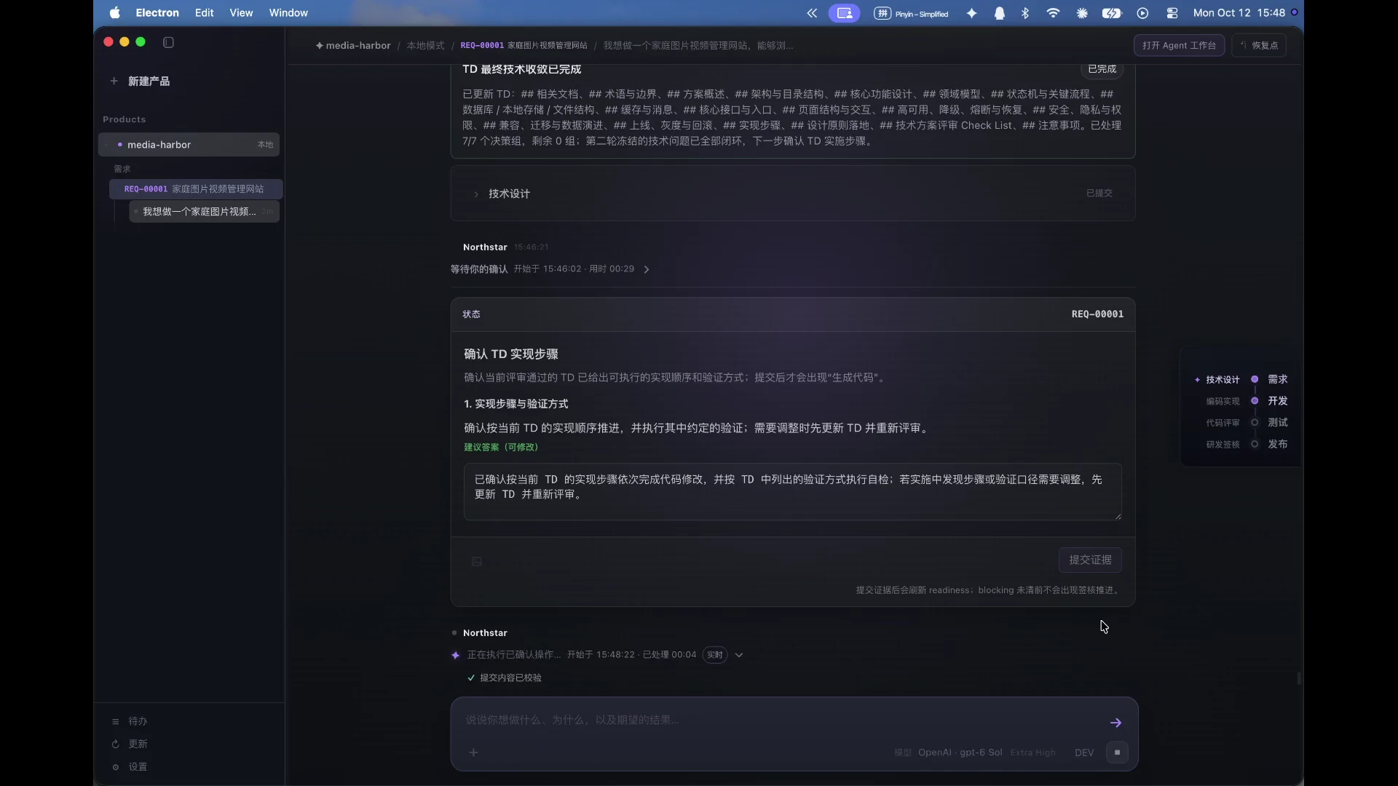The image size is (1398, 786).
Task: Select the 需求 stage dot
Action: tap(1255, 379)
